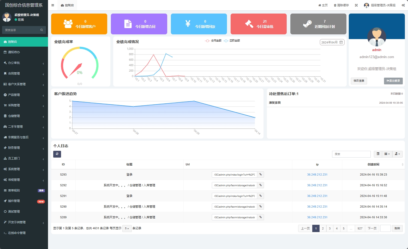Click the 清除缓存 link in header
The image size is (408, 249).
coord(341,5)
